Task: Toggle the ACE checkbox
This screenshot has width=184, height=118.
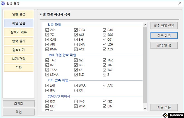Action: [76, 49]
